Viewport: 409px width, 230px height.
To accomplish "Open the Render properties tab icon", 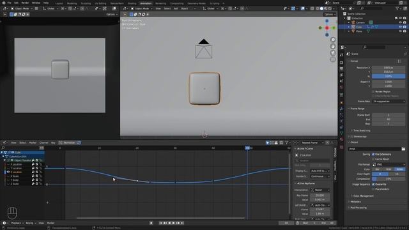I will click(x=341, y=63).
